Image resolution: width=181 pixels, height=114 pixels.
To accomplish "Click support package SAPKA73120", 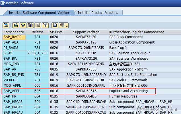I will [86, 42].
